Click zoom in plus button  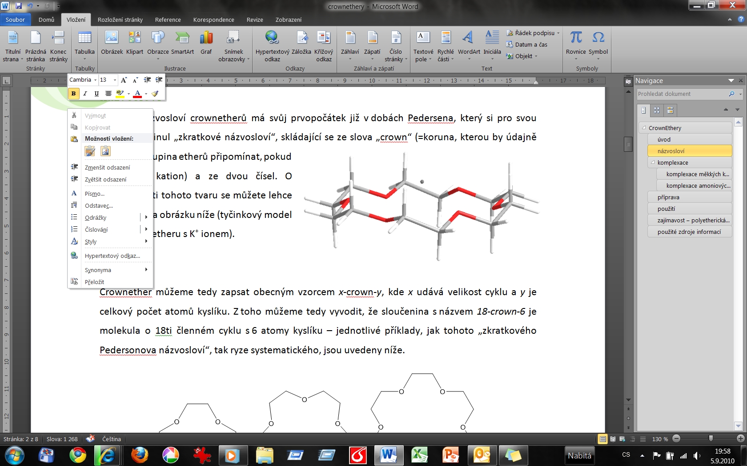click(x=741, y=438)
